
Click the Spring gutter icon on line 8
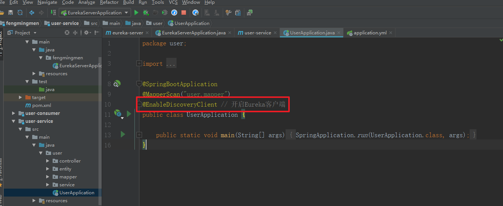117,84
